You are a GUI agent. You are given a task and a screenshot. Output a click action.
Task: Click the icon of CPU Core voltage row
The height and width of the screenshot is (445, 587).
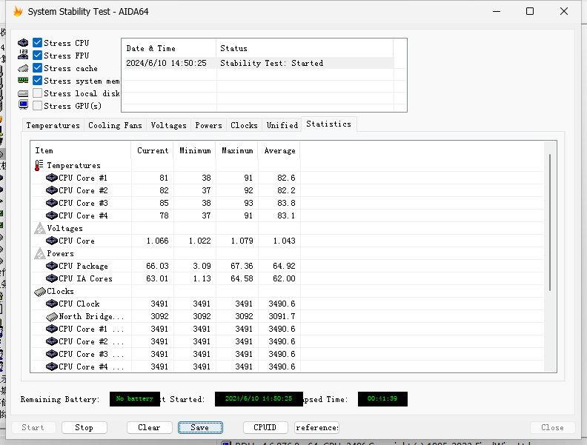52,241
